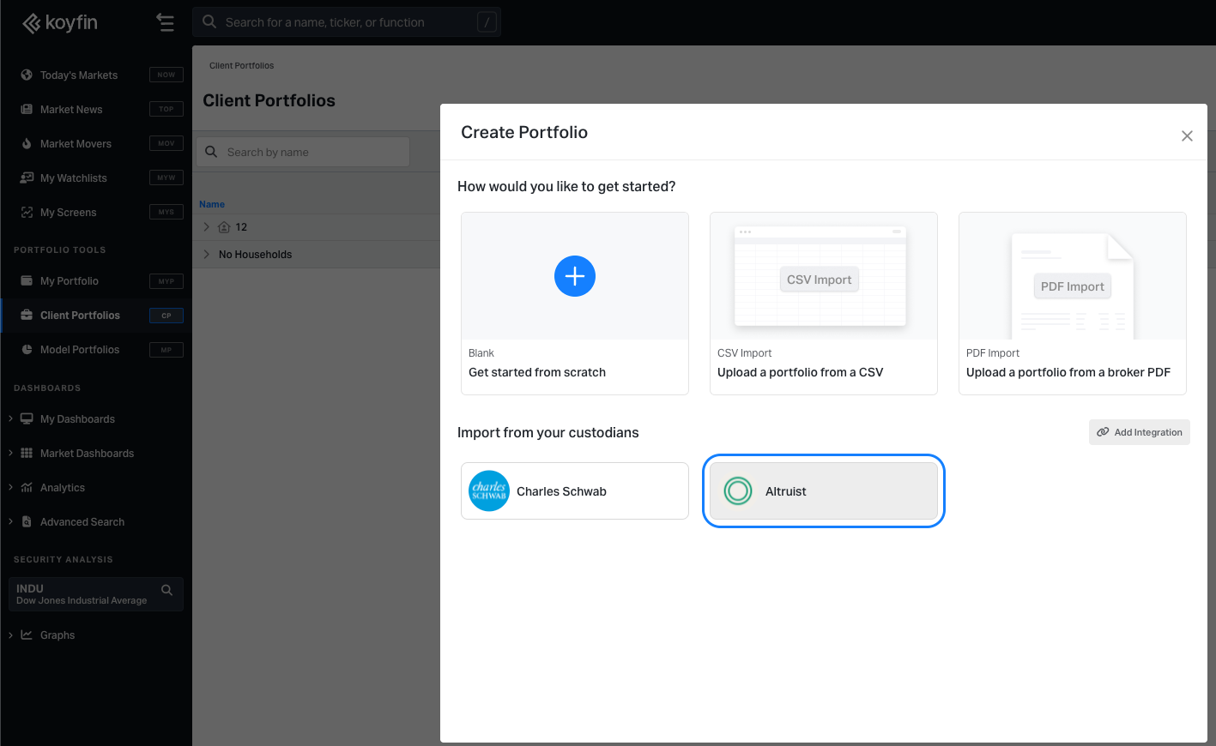This screenshot has height=746, width=1216.
Task: Expand My Dashboards section
Action: (x=10, y=418)
